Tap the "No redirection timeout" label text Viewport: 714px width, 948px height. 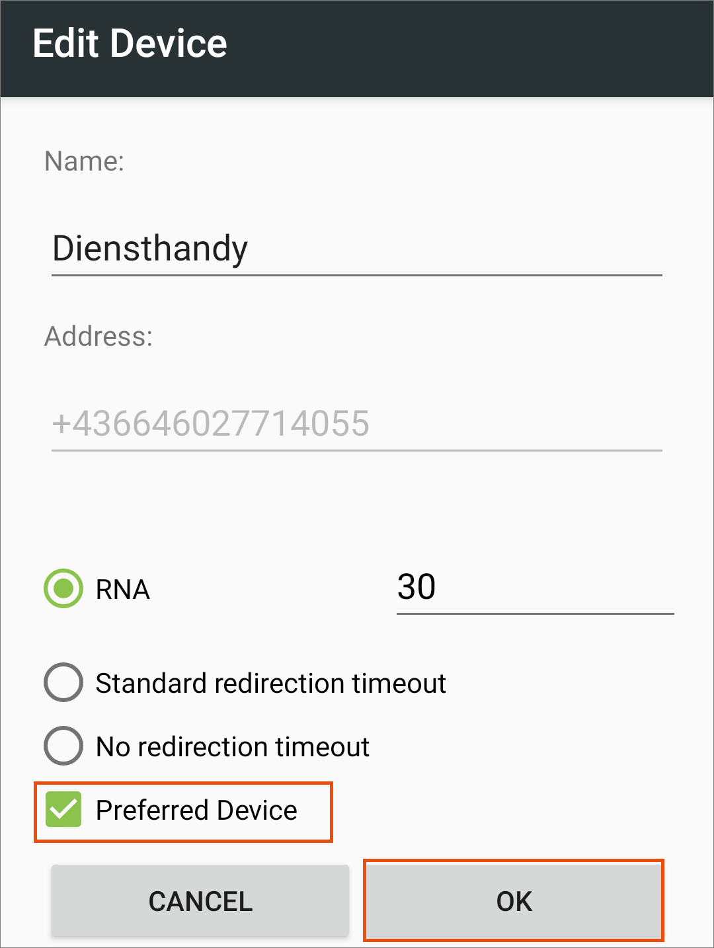point(233,747)
